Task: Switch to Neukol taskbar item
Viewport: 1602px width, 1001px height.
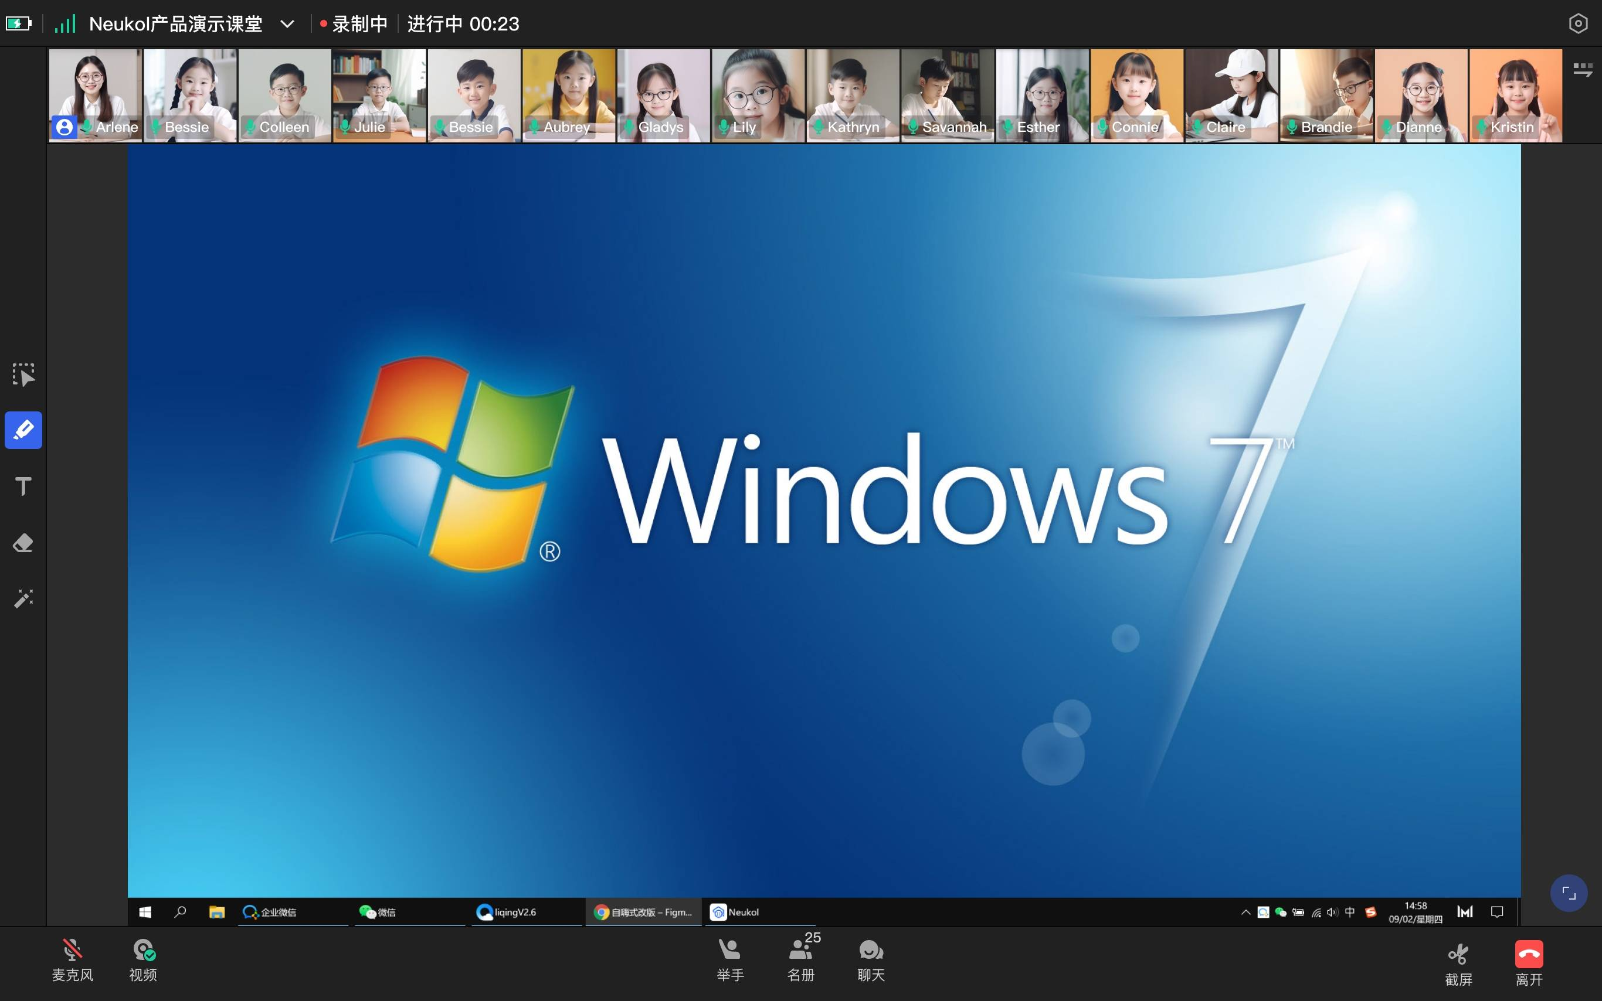Action: [x=759, y=912]
